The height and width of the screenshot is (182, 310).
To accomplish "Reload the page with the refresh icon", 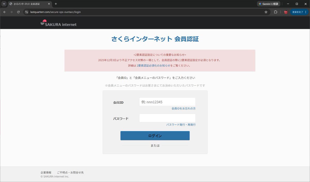I will (18, 12).
